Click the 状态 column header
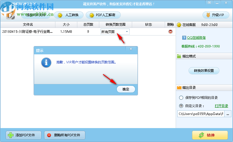The width and height of the screenshot is (233, 142). click(149, 25)
